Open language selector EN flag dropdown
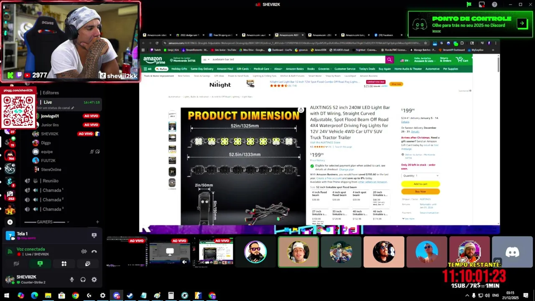Screen dimensions: 535x301 (x=405, y=60)
